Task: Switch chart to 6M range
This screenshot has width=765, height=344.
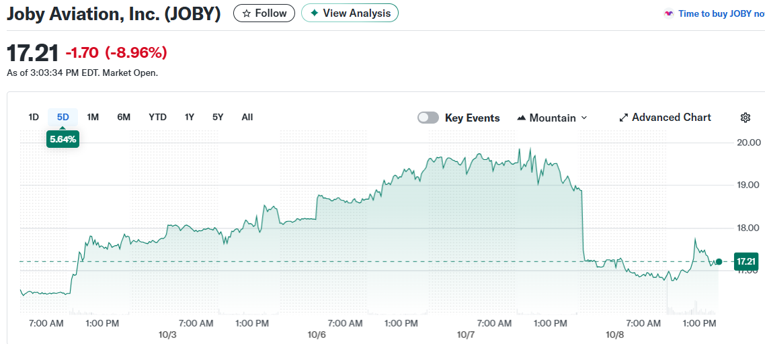Action: [x=124, y=117]
